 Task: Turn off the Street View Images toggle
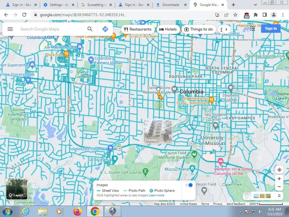189,185
